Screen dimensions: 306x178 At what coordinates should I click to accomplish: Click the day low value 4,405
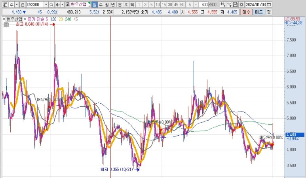click(232, 12)
